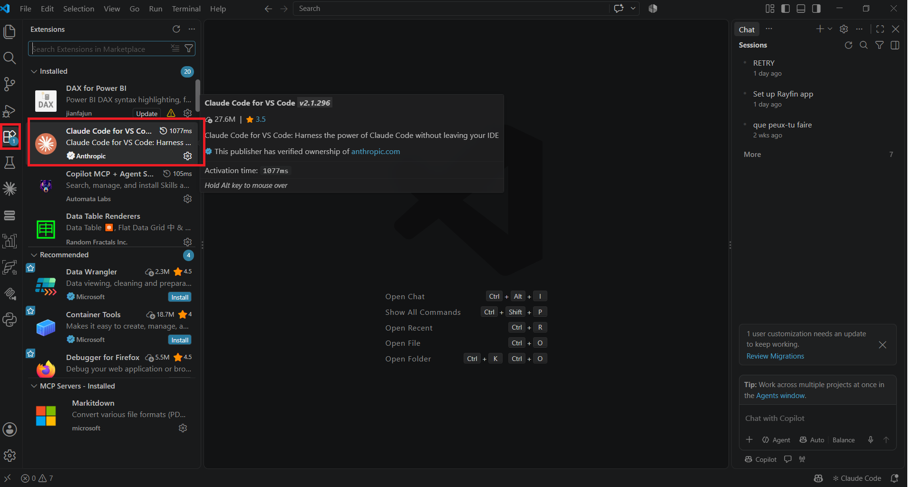Toggle the sessions side-by-side layout icon
Screen dimensions: 913x487
coord(895,45)
